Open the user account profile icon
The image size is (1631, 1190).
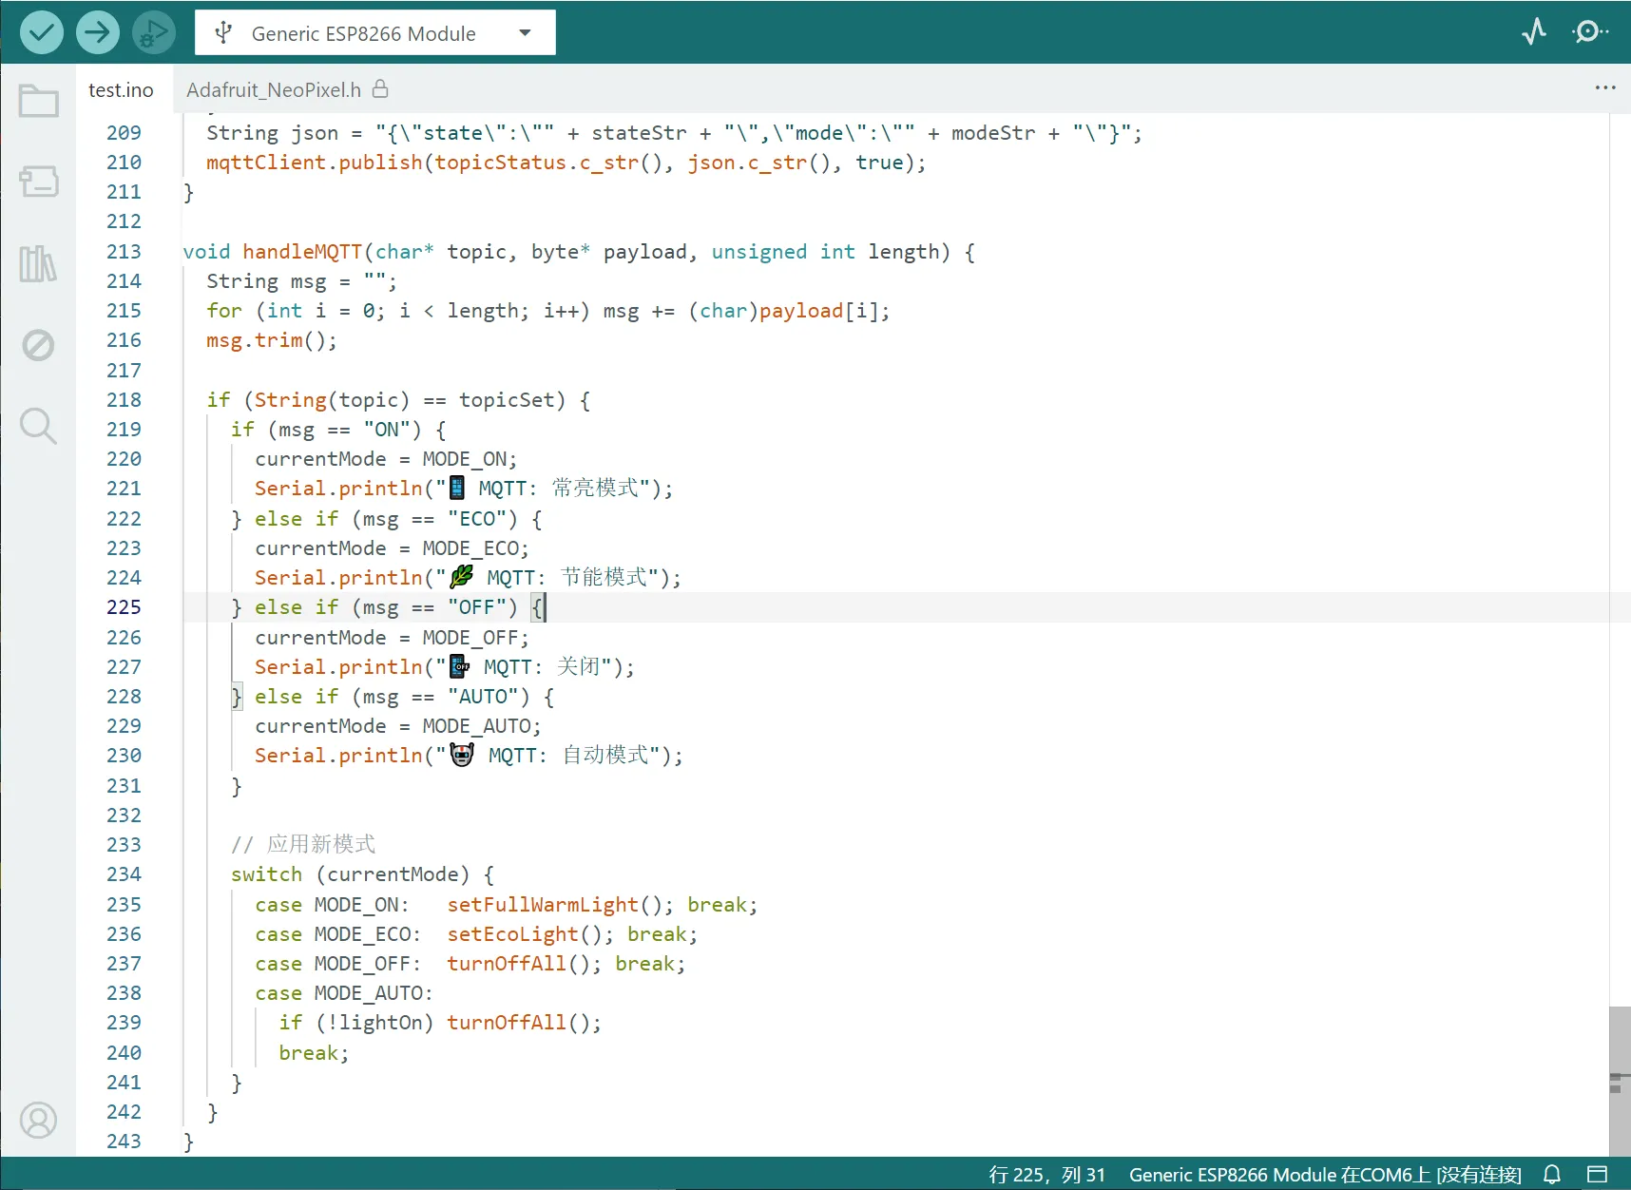[x=39, y=1121]
